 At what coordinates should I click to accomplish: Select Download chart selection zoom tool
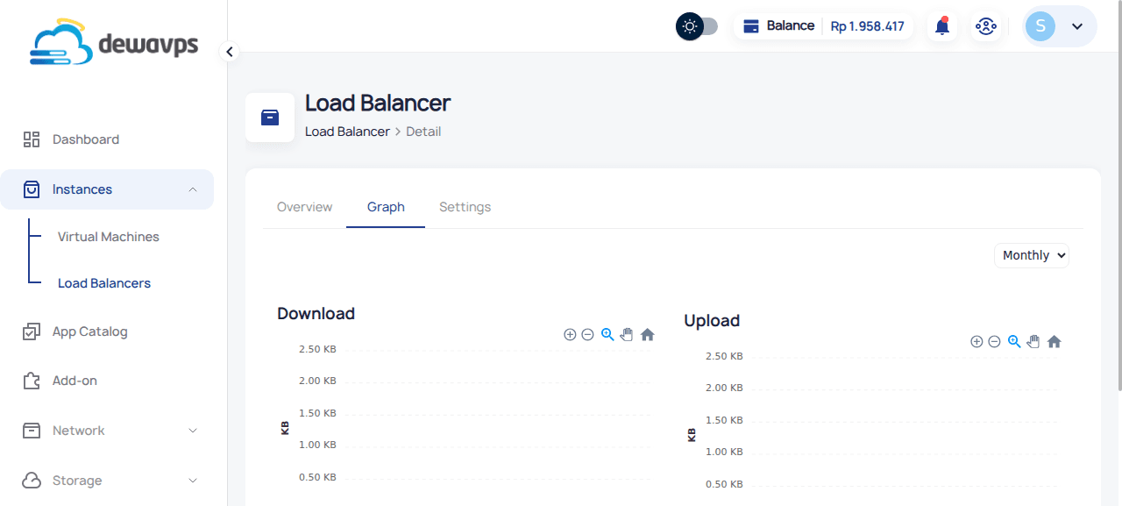[x=607, y=334]
